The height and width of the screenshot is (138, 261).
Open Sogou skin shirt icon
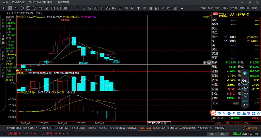pyautogui.click(x=249, y=113)
